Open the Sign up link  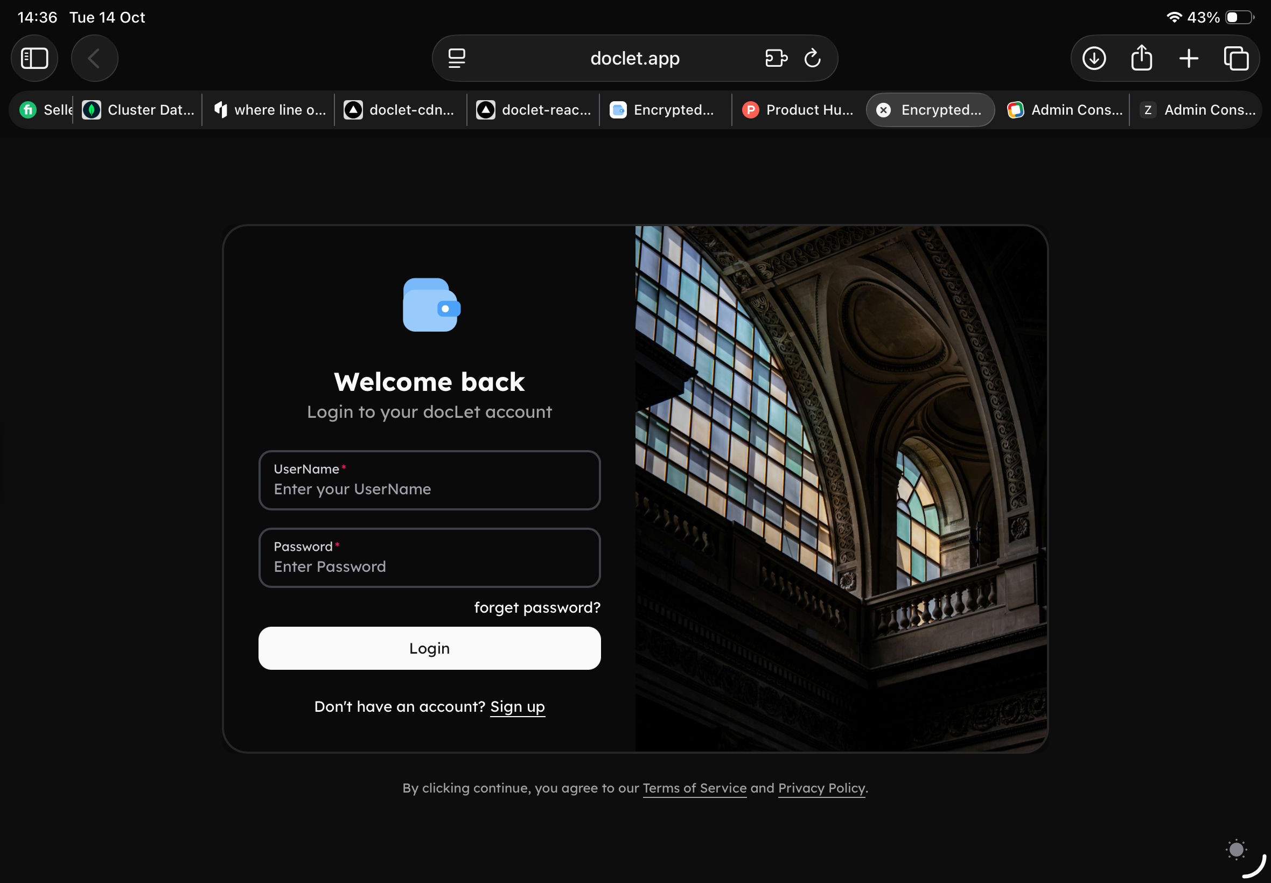518,706
